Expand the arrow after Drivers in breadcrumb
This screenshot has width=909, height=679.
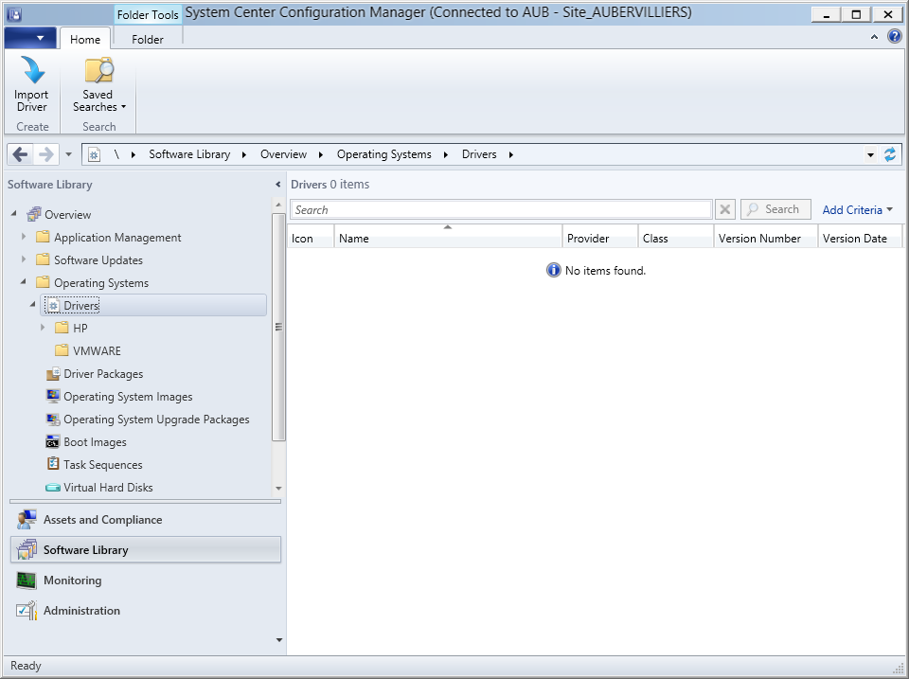coord(510,154)
